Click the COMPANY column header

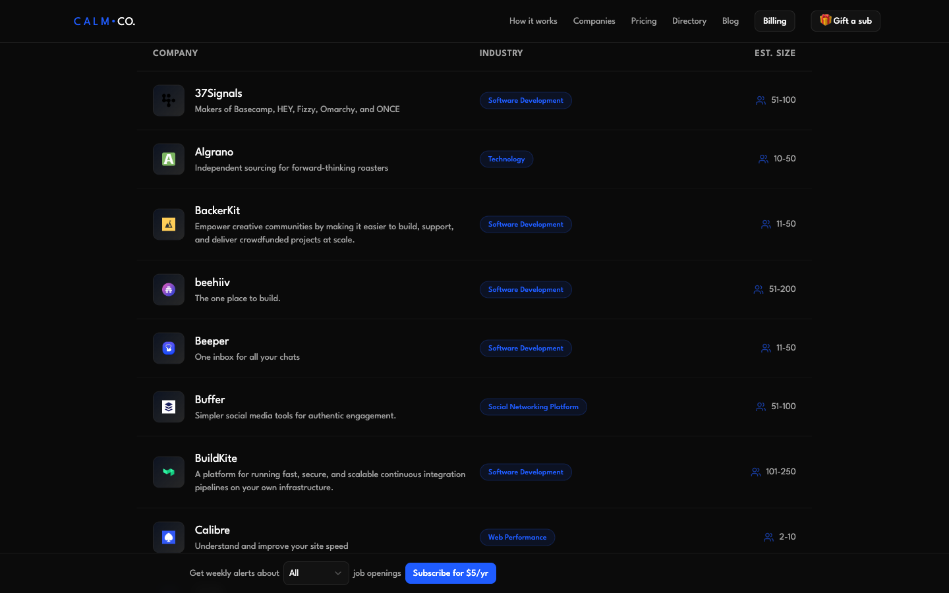(175, 53)
